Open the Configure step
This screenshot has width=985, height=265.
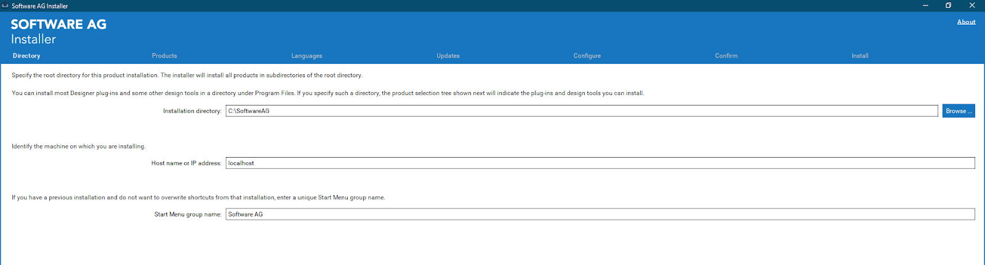tap(587, 56)
